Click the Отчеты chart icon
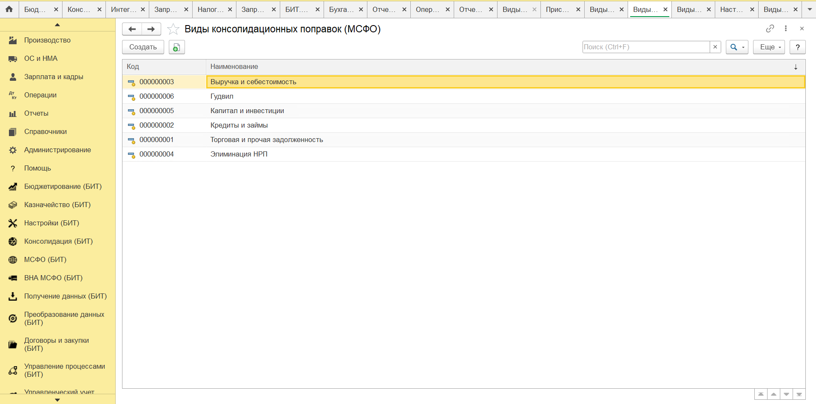This screenshot has height=404, width=816. 13,114
